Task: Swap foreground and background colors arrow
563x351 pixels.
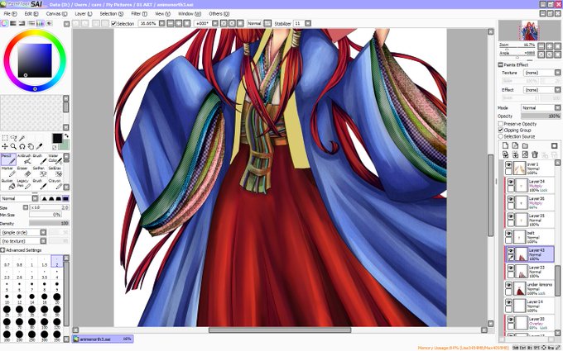Action: 66,136
